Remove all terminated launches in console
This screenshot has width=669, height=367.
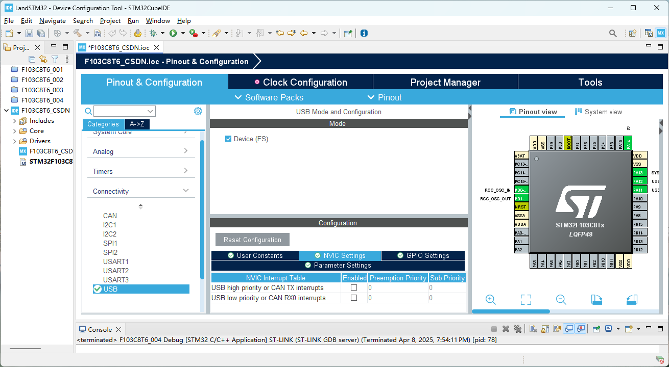517,329
